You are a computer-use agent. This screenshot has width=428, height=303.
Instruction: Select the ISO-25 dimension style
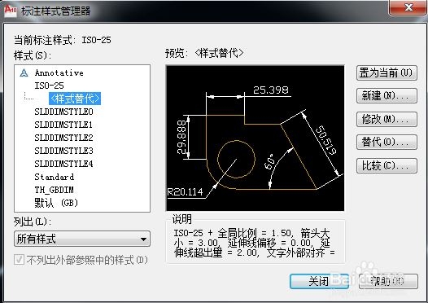point(49,86)
